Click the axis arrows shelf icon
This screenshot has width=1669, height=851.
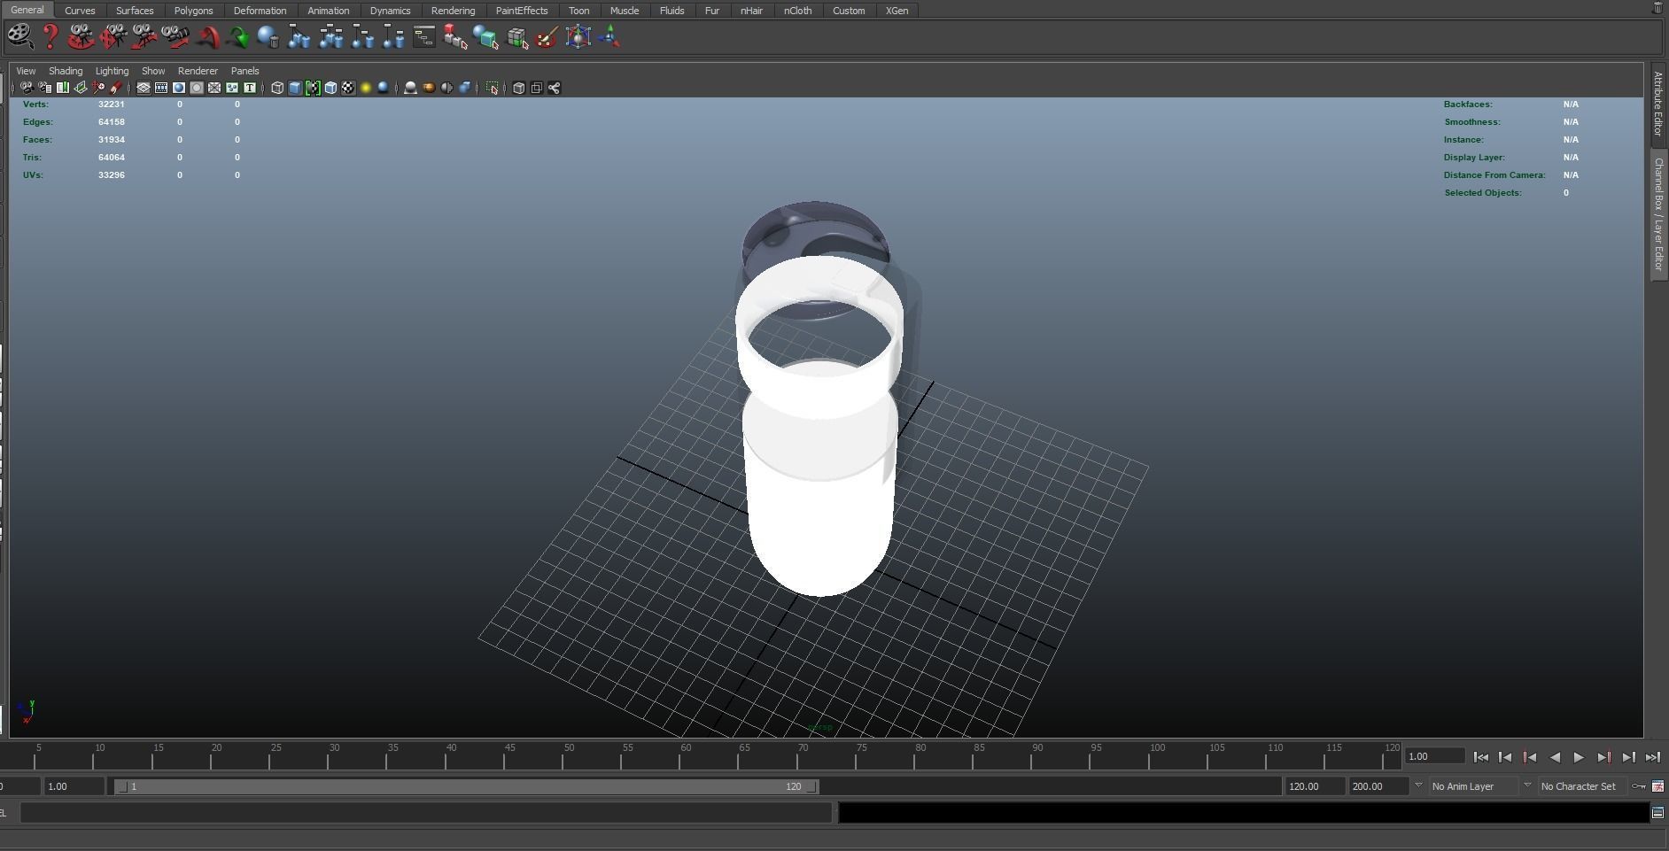point(609,36)
